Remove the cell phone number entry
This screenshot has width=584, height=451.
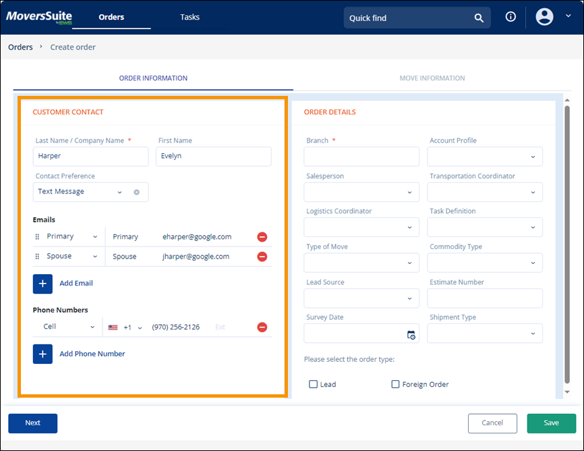click(x=262, y=327)
